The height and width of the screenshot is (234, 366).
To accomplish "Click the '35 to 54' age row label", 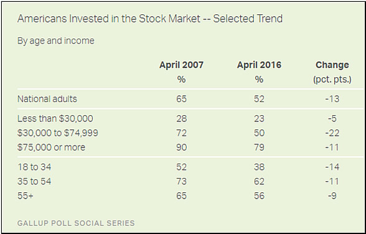I will (34, 182).
